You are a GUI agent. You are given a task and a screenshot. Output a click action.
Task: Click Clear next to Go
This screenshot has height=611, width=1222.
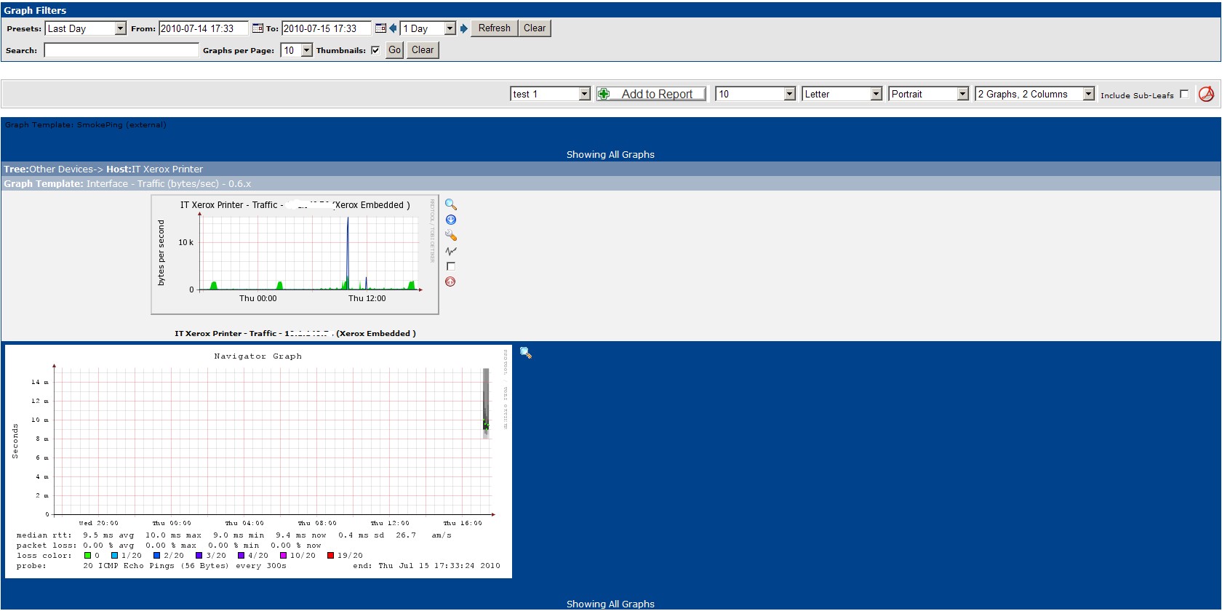423,50
